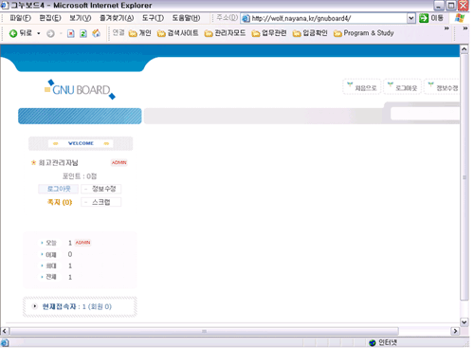
Task: Click the Stop loading icon
Action: click(x=71, y=33)
